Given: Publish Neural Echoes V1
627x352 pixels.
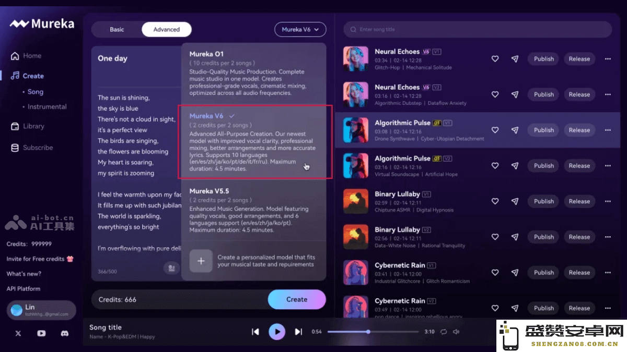Looking at the screenshot, I should (x=544, y=59).
